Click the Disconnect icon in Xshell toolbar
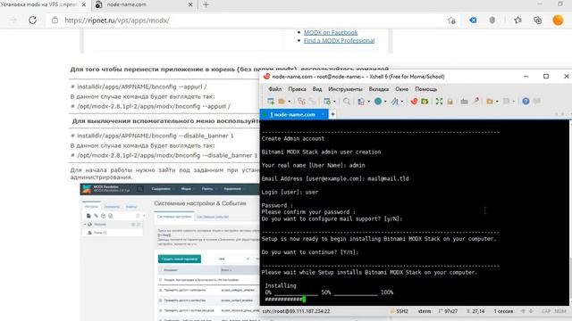Screen dimensions: 572x321 pos(313,101)
